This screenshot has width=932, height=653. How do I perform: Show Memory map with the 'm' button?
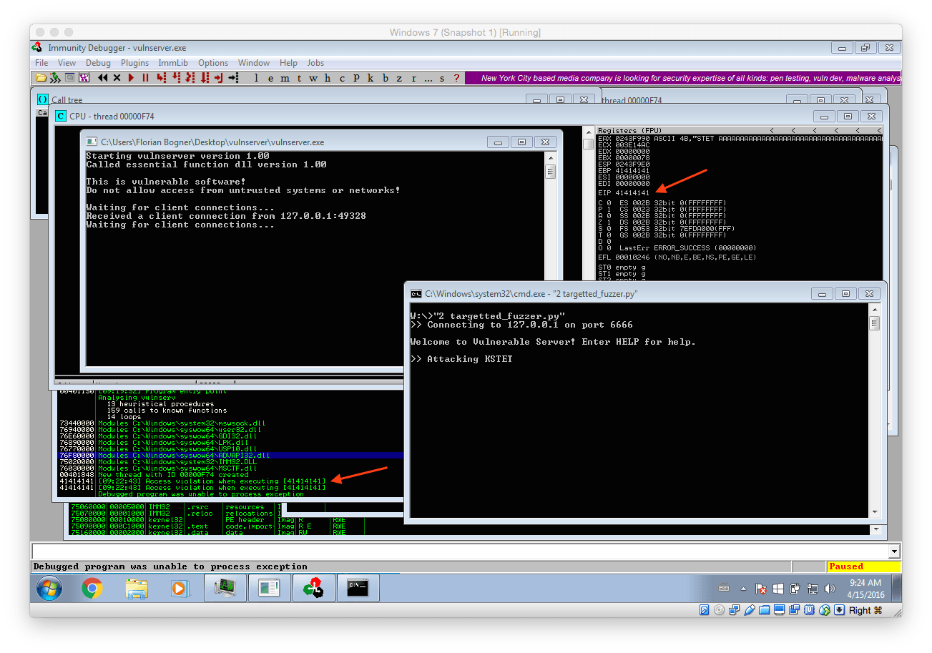[x=285, y=78]
